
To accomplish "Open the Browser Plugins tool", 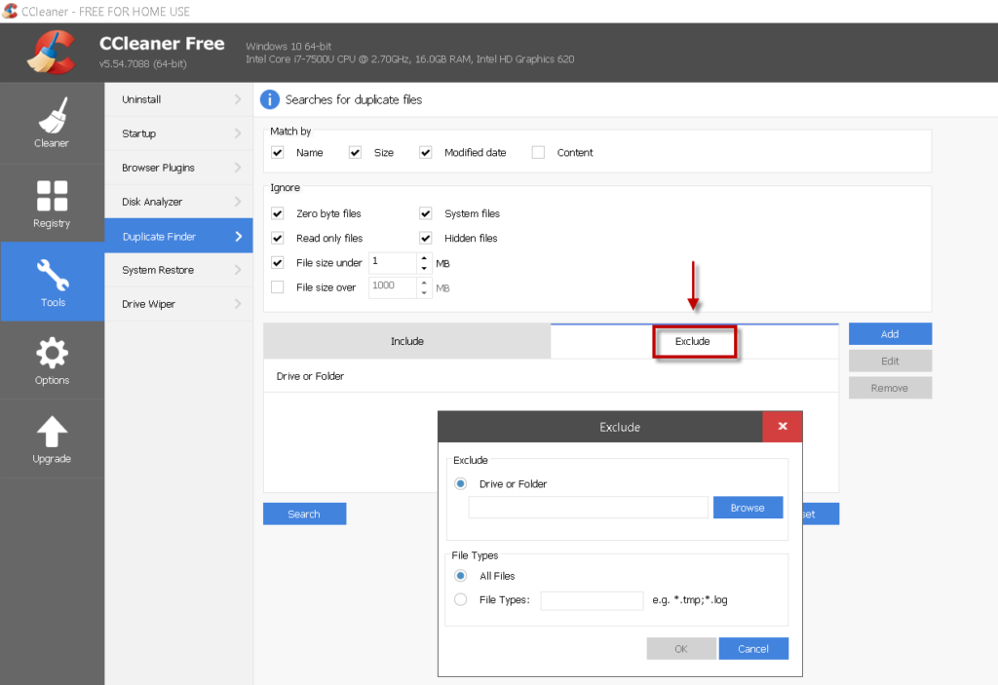I will [179, 168].
